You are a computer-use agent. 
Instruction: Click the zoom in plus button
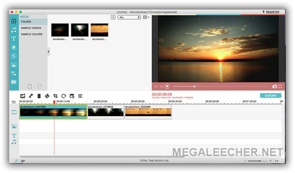tap(271, 161)
